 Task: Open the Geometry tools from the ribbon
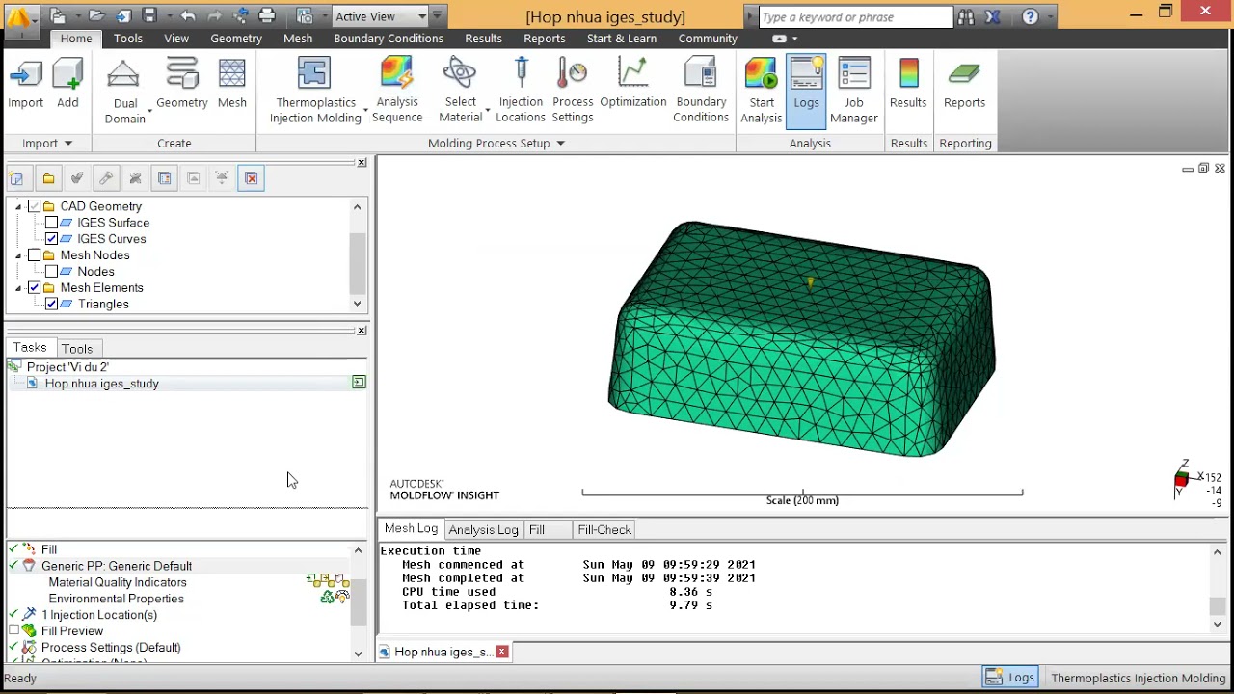coord(182,84)
